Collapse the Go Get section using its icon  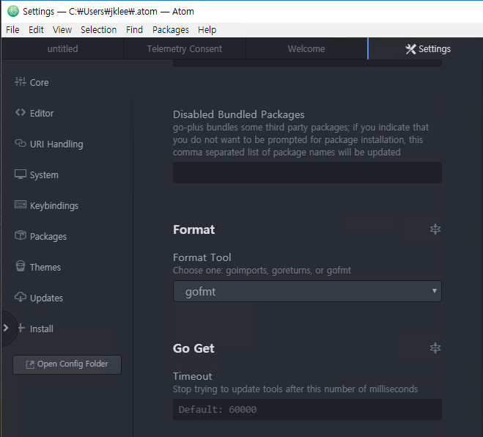(x=435, y=348)
